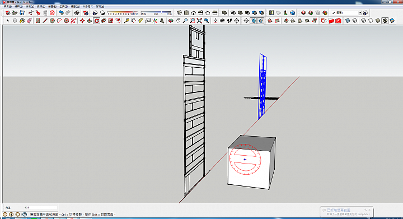Viewport: 403px width, 219px height.
Task: Click the active Rotate tool
Action: tap(97, 21)
